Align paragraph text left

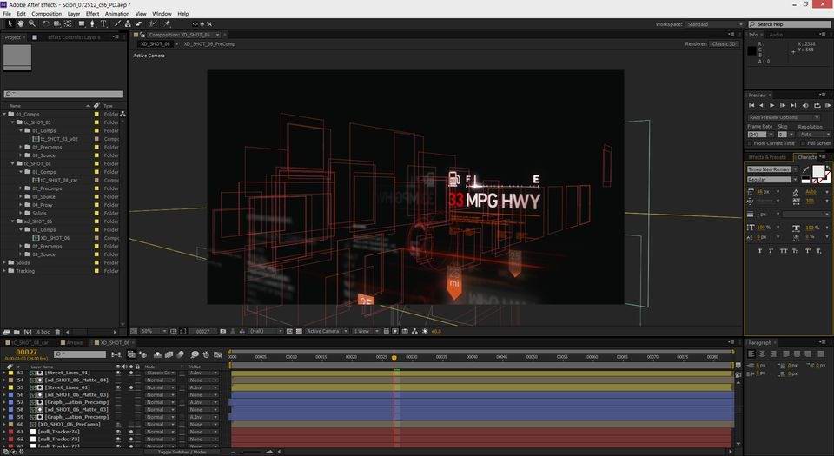pyautogui.click(x=751, y=354)
